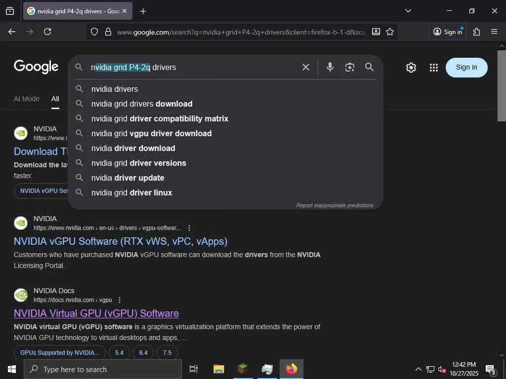Open Firefox application hamburger menu
The width and height of the screenshot is (506, 379).
point(494,32)
